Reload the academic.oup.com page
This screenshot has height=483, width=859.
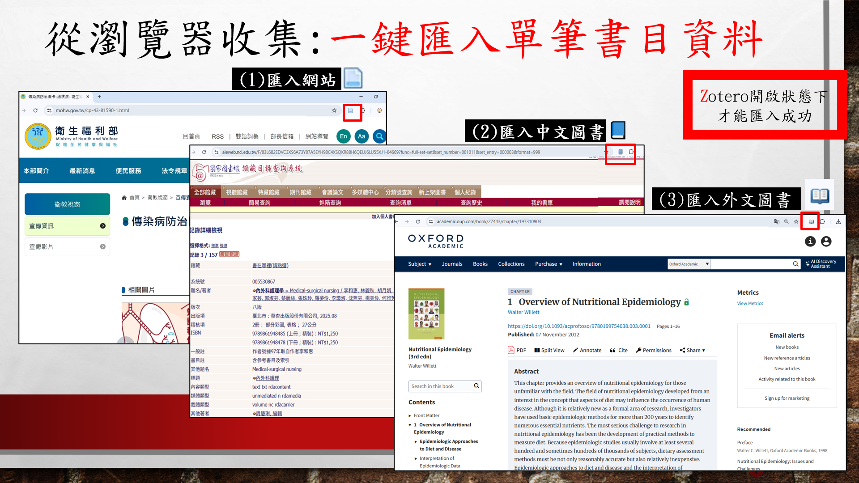[x=418, y=221]
